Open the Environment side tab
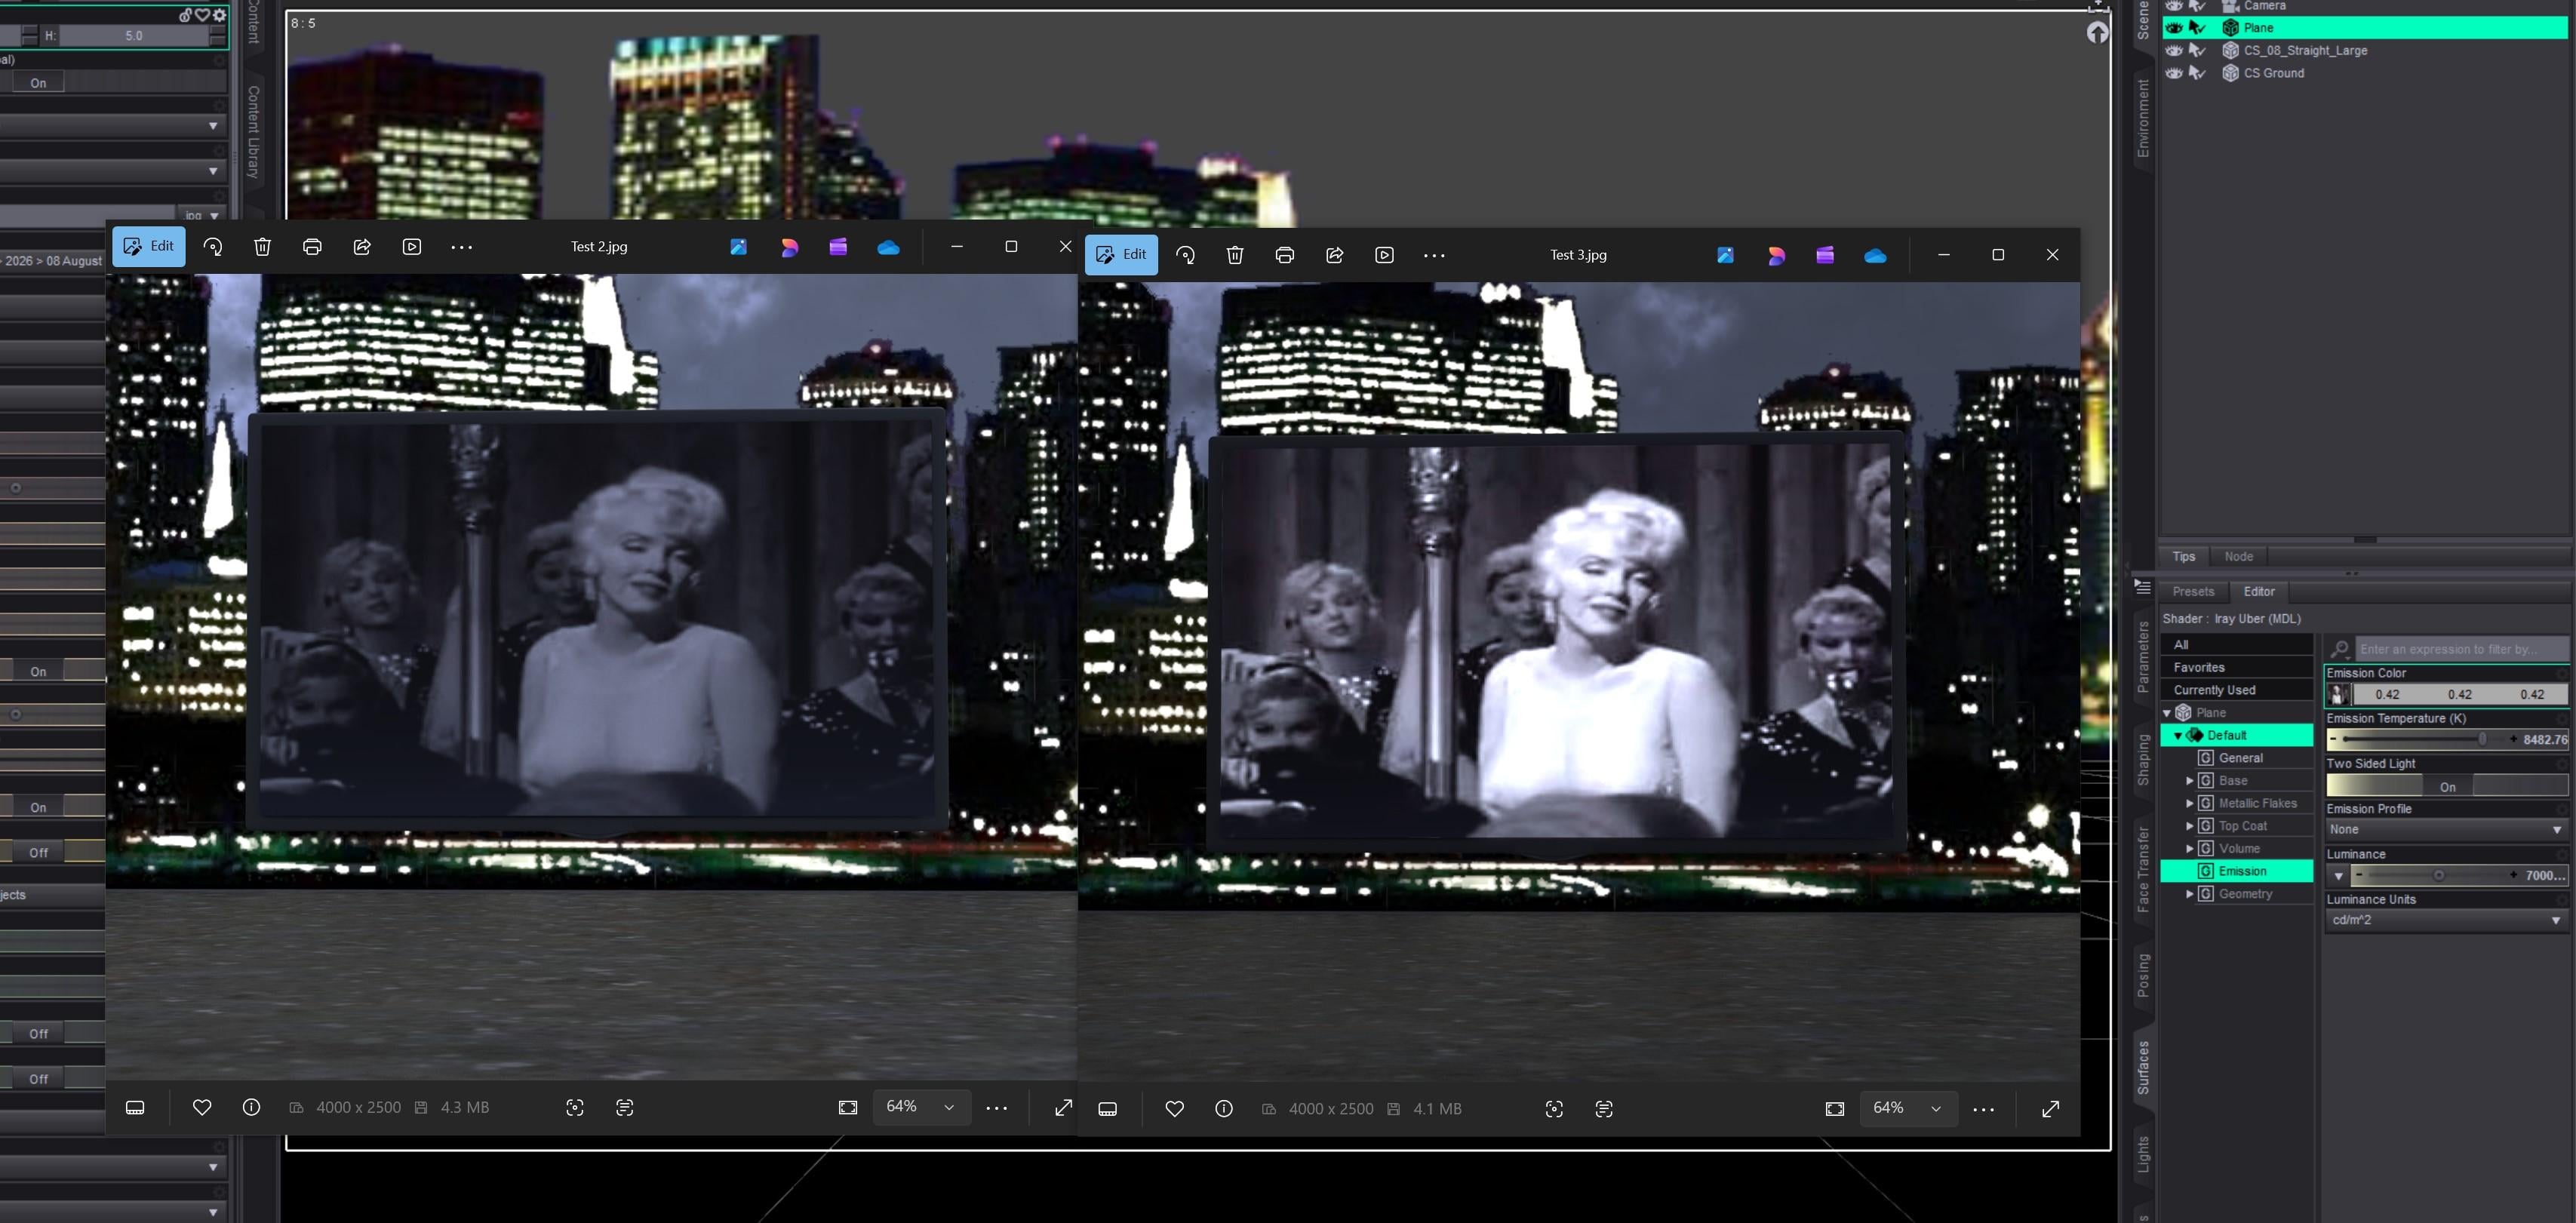 pos(2142,118)
